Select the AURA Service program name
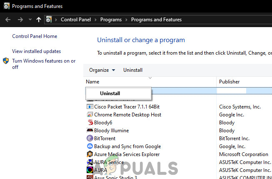272x179 pixels. tap(109, 162)
